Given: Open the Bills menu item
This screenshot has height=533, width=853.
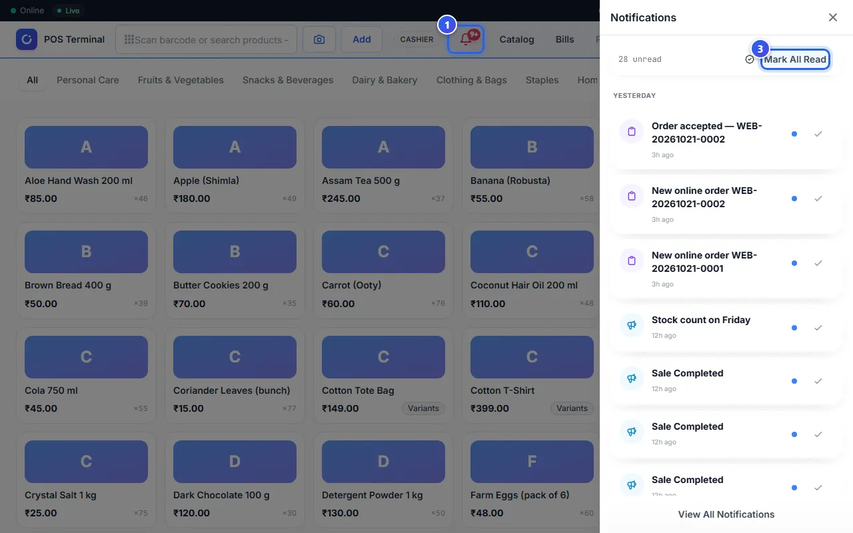Looking at the screenshot, I should 564,39.
